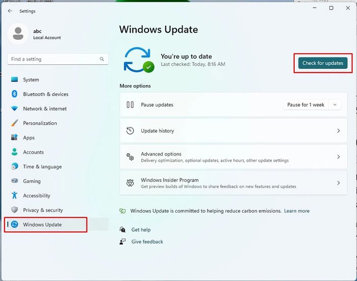
Task: Open the System settings page
Action: [x=58, y=80]
